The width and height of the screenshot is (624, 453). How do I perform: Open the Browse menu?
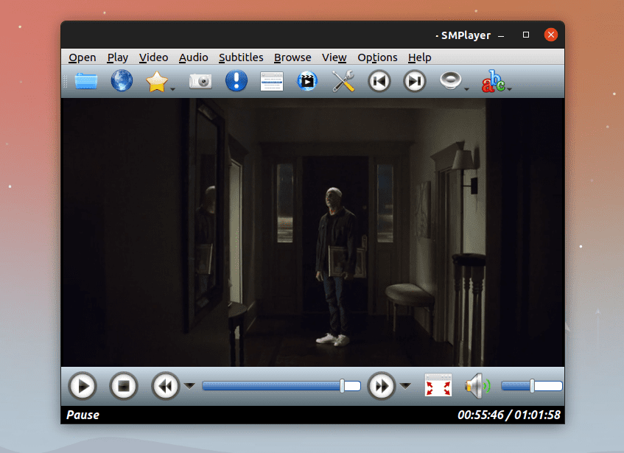tap(292, 57)
